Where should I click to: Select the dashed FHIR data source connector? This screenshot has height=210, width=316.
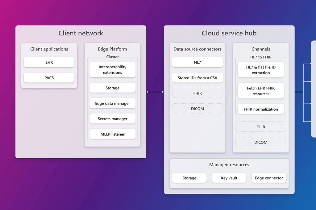click(197, 93)
